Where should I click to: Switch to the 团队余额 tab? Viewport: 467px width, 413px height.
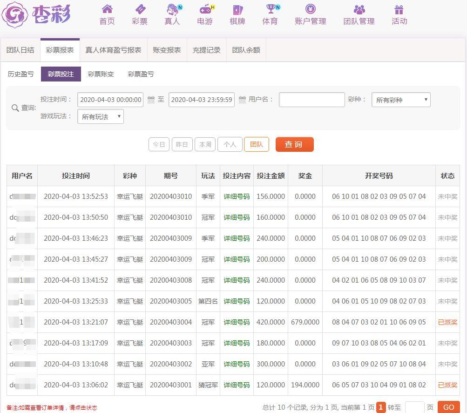pos(246,50)
